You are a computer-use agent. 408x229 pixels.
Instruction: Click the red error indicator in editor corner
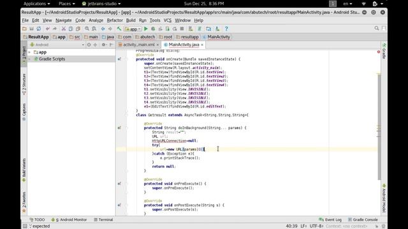click(x=379, y=52)
